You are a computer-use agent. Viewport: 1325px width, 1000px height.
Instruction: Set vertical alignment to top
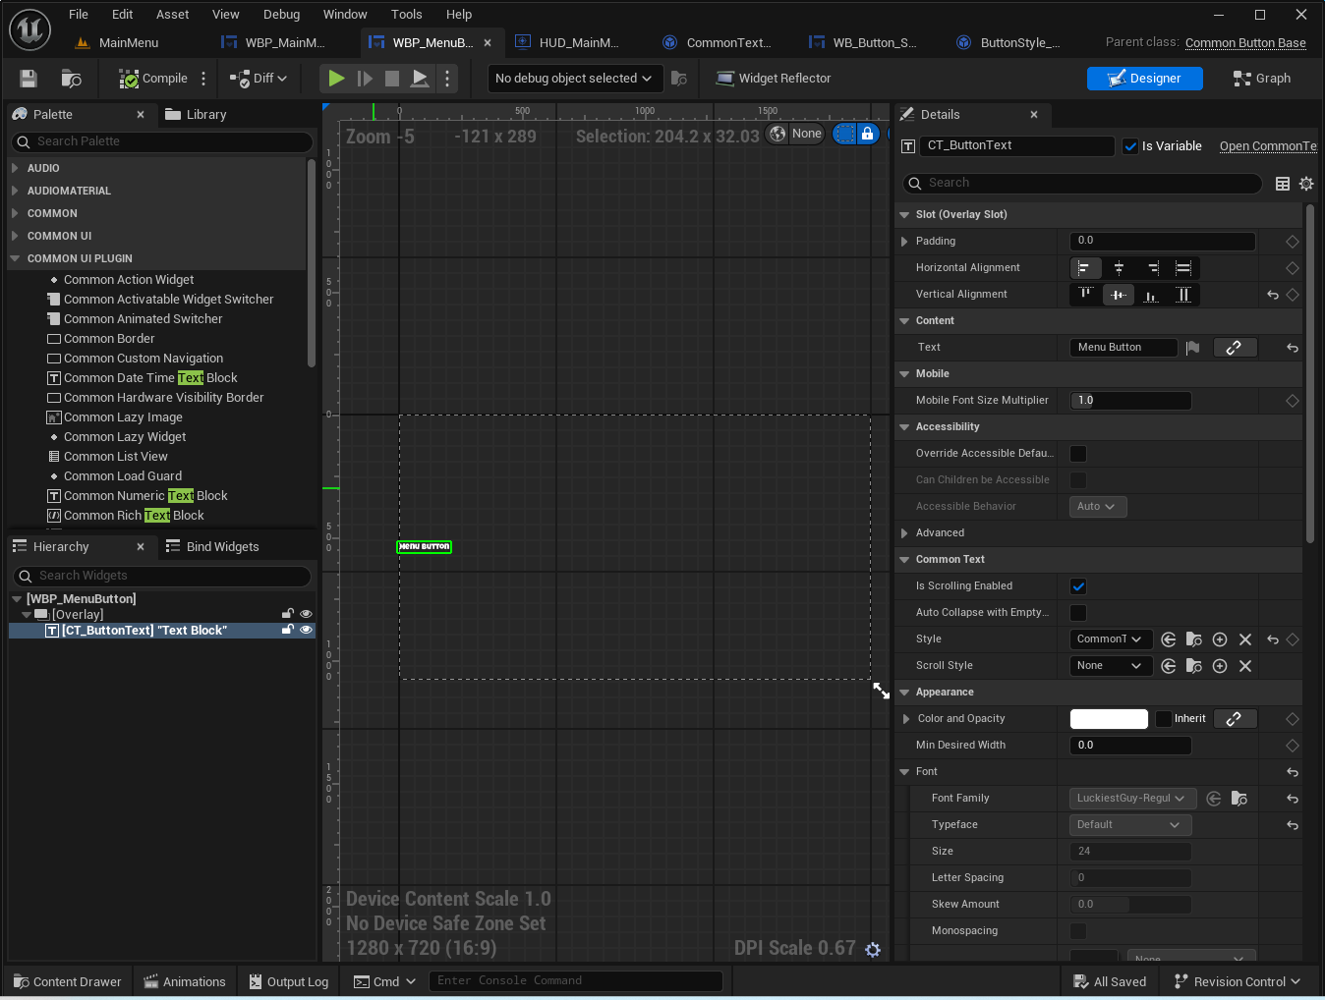point(1085,295)
